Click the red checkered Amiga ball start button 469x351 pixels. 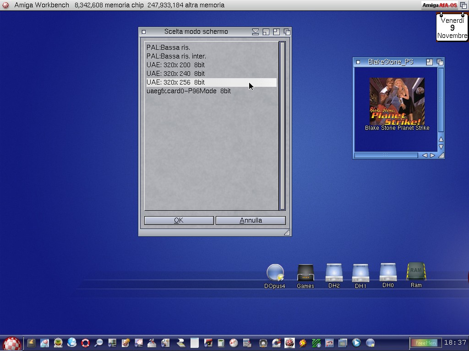pos(12,343)
